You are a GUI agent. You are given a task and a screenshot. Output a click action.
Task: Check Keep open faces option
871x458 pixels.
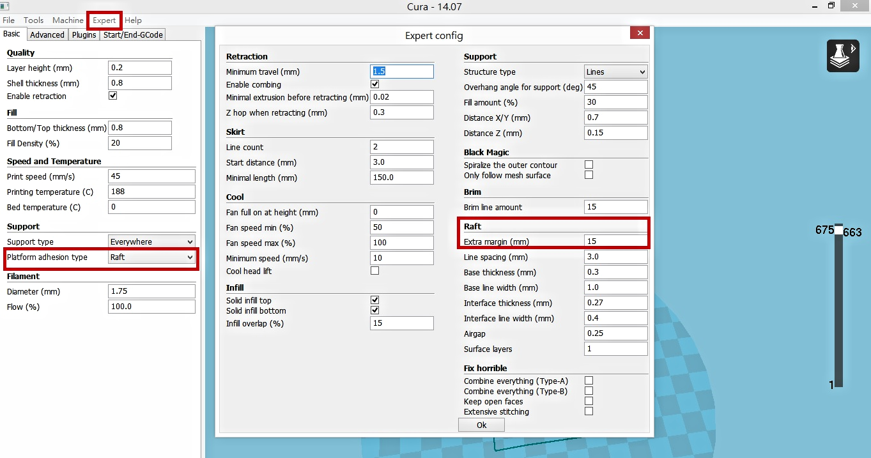tap(589, 401)
